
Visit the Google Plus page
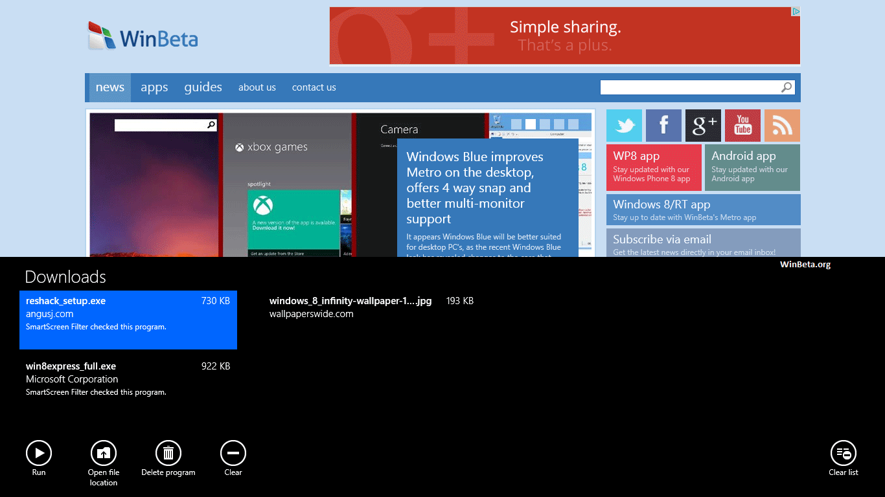(703, 126)
